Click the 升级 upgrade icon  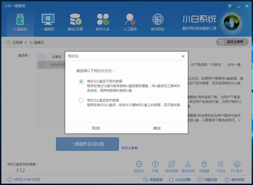tap(156, 166)
